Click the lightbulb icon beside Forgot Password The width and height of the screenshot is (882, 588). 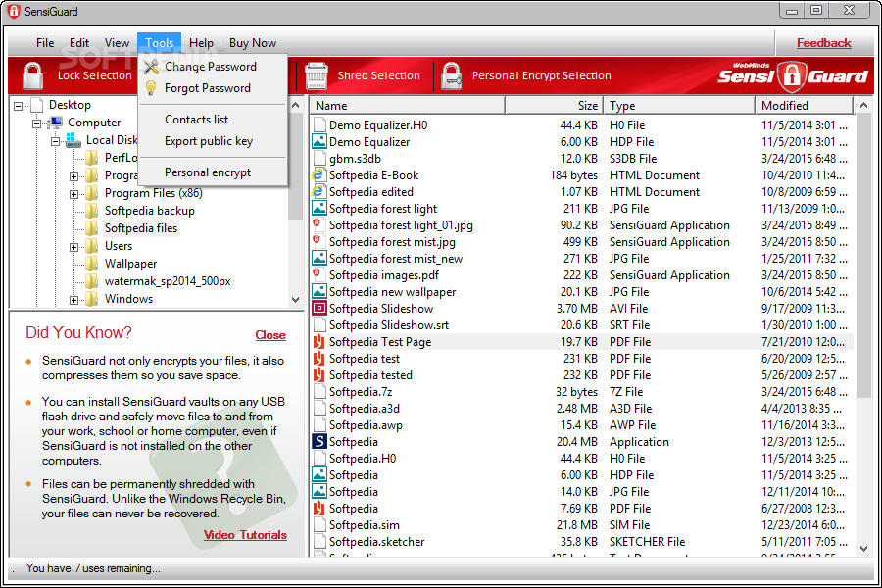pos(151,88)
